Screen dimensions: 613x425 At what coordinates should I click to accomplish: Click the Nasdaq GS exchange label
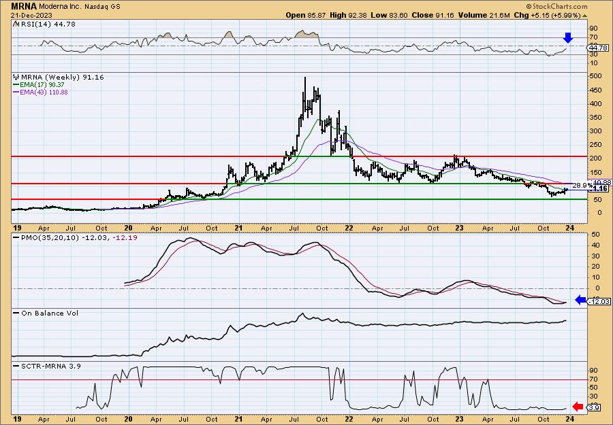104,7
